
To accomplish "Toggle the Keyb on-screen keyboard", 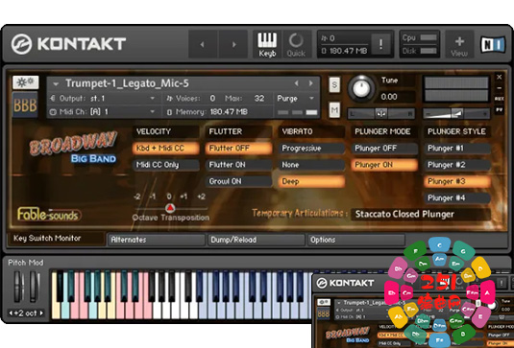I will click(x=267, y=44).
